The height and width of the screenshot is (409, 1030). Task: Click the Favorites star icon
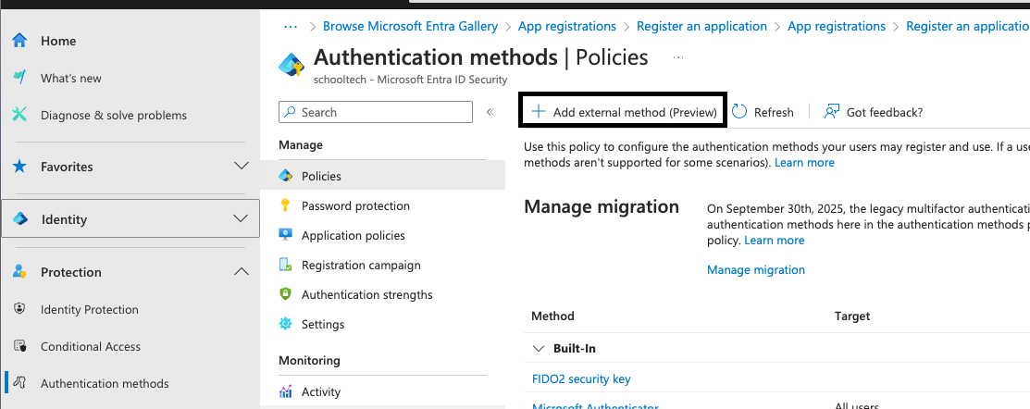click(19, 166)
